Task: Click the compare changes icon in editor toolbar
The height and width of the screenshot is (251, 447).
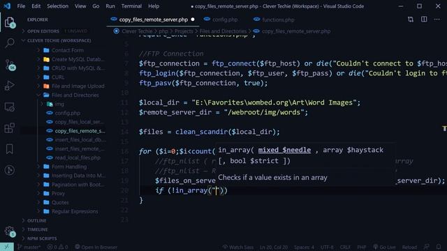Action: (x=411, y=20)
